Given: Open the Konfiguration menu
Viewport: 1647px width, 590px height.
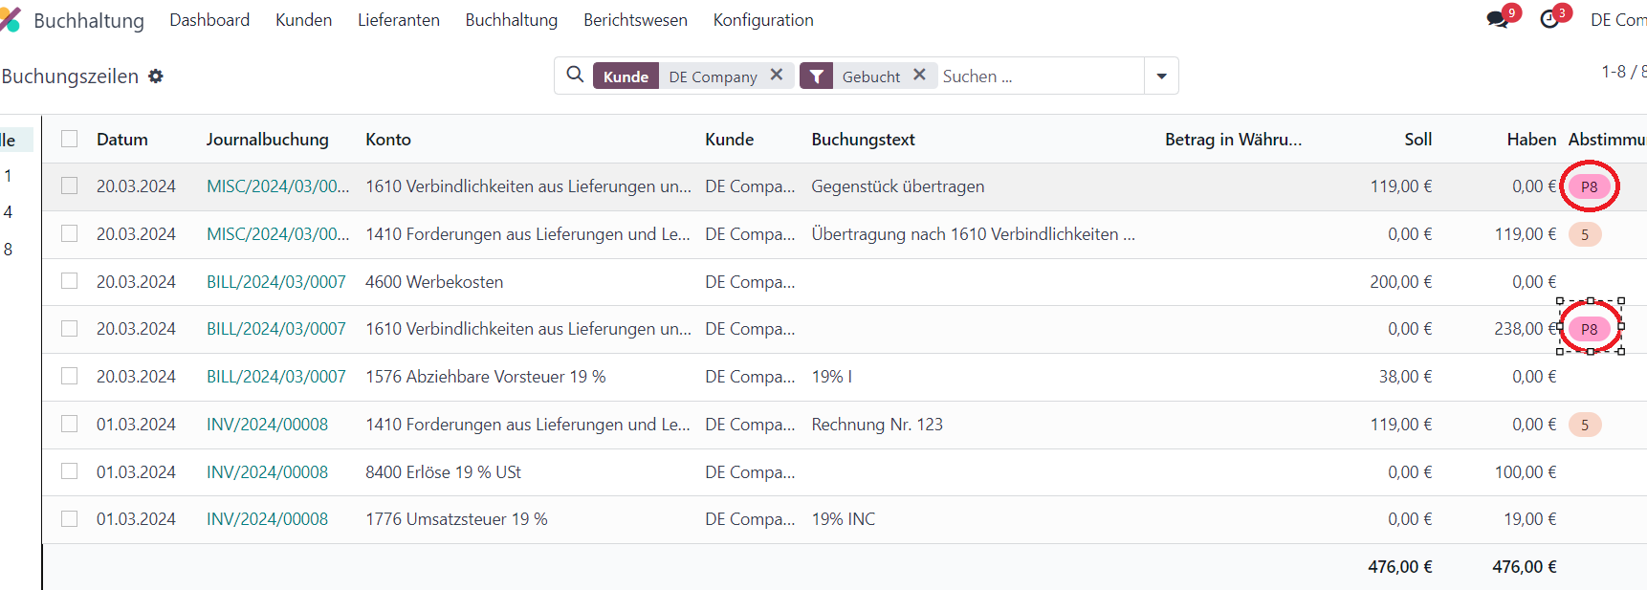Looking at the screenshot, I should pos(762,20).
